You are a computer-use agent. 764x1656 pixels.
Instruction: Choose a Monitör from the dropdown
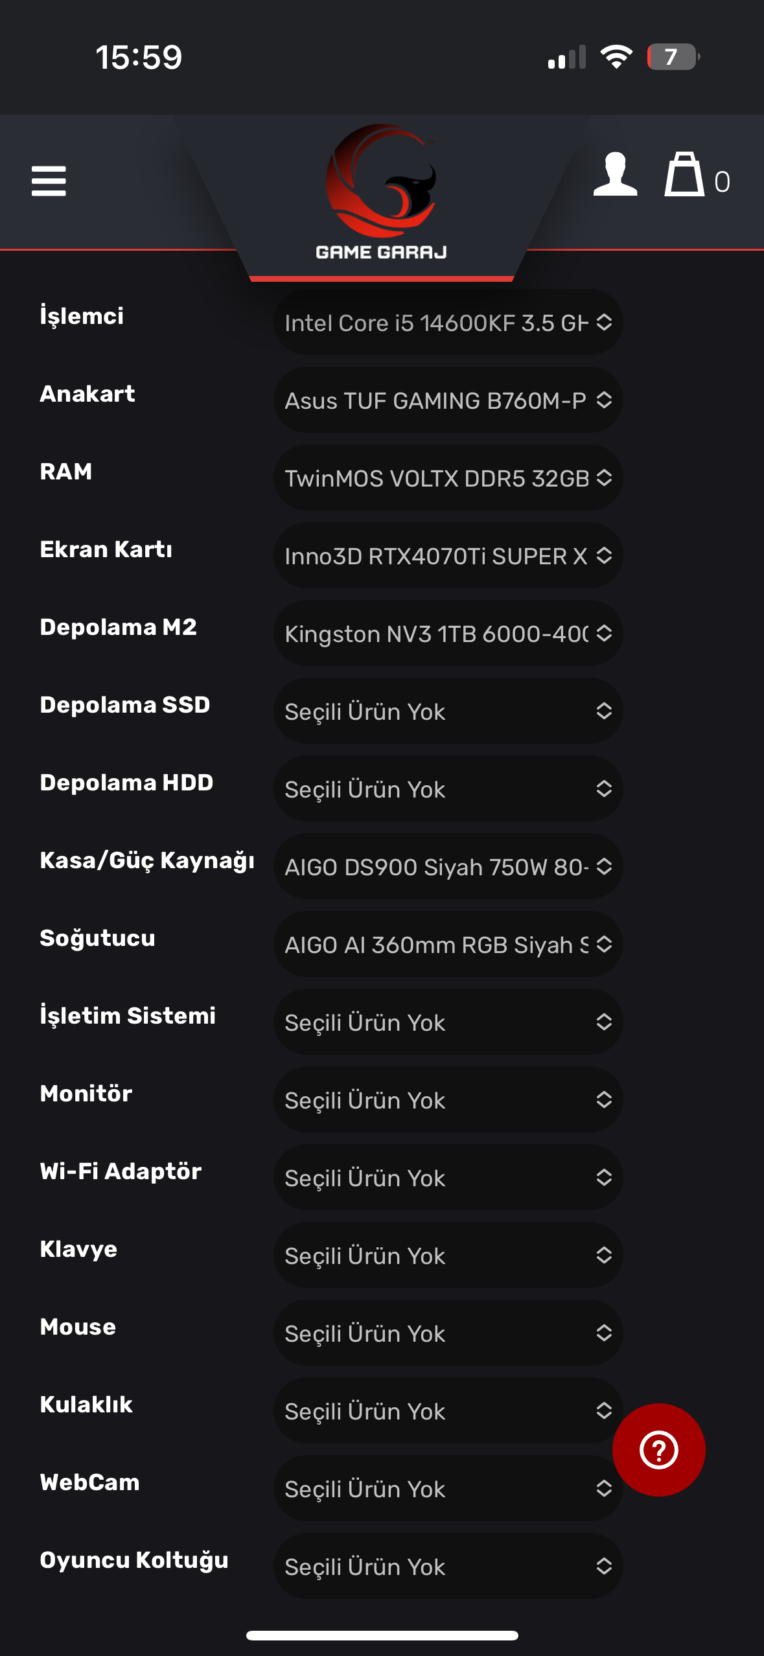pos(448,1100)
